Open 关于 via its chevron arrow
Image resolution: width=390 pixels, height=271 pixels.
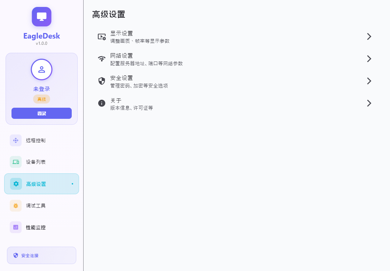369,103
